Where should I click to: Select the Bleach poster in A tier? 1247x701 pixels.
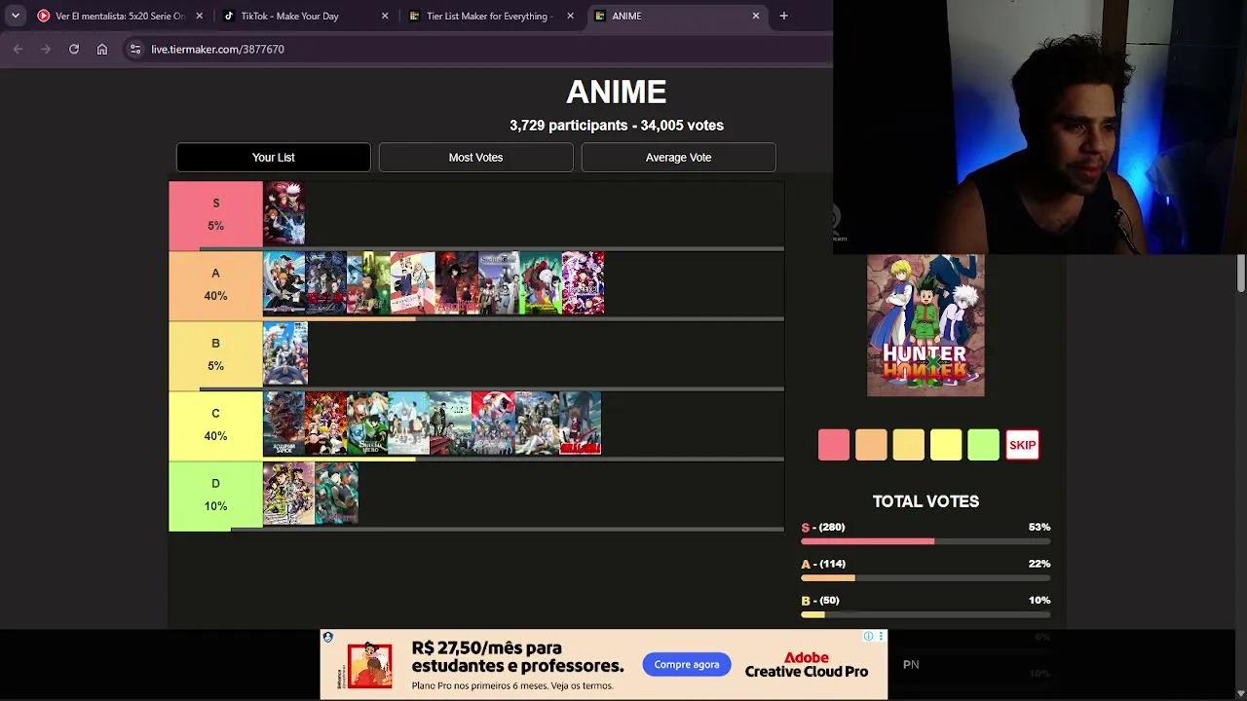click(284, 283)
